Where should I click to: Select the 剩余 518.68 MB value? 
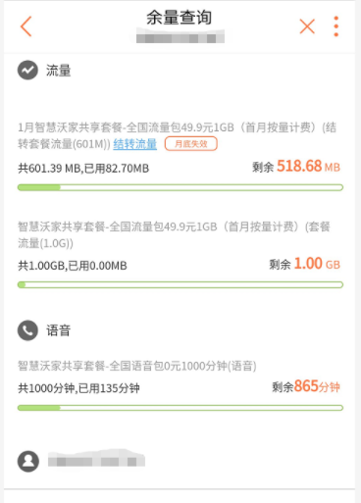click(x=296, y=166)
